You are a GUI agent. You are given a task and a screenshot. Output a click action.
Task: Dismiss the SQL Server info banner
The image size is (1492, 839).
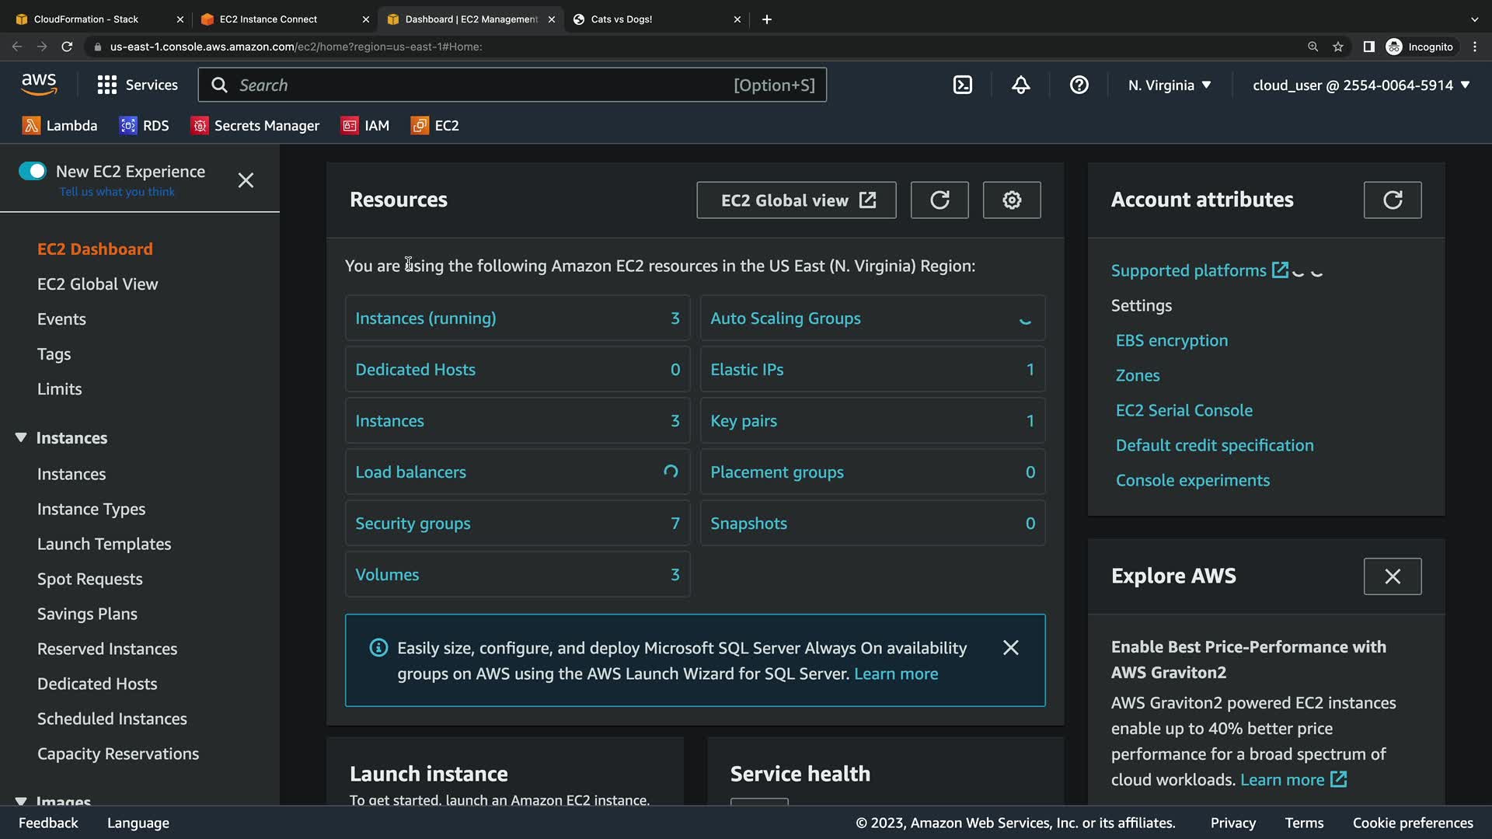pos(1010,647)
